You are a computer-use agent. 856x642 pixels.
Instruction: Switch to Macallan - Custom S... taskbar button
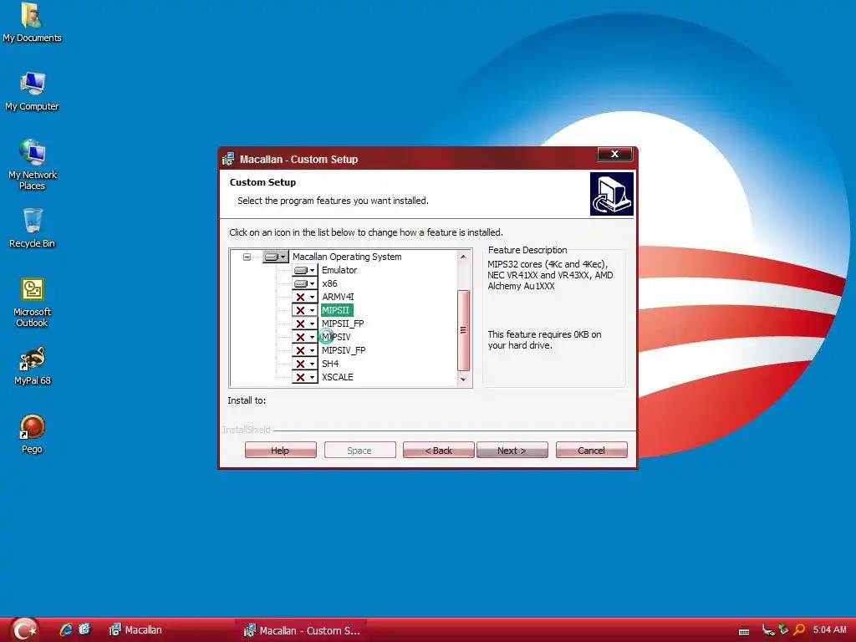(x=302, y=630)
